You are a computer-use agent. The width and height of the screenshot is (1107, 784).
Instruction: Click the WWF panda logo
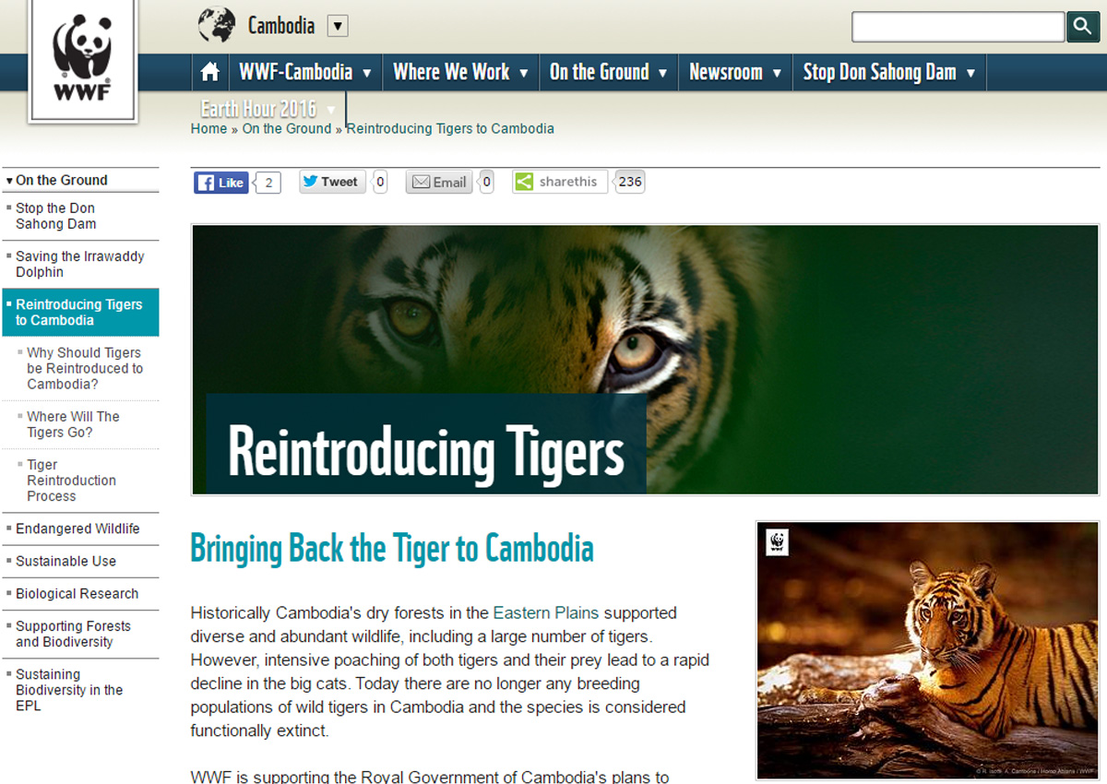point(82,61)
